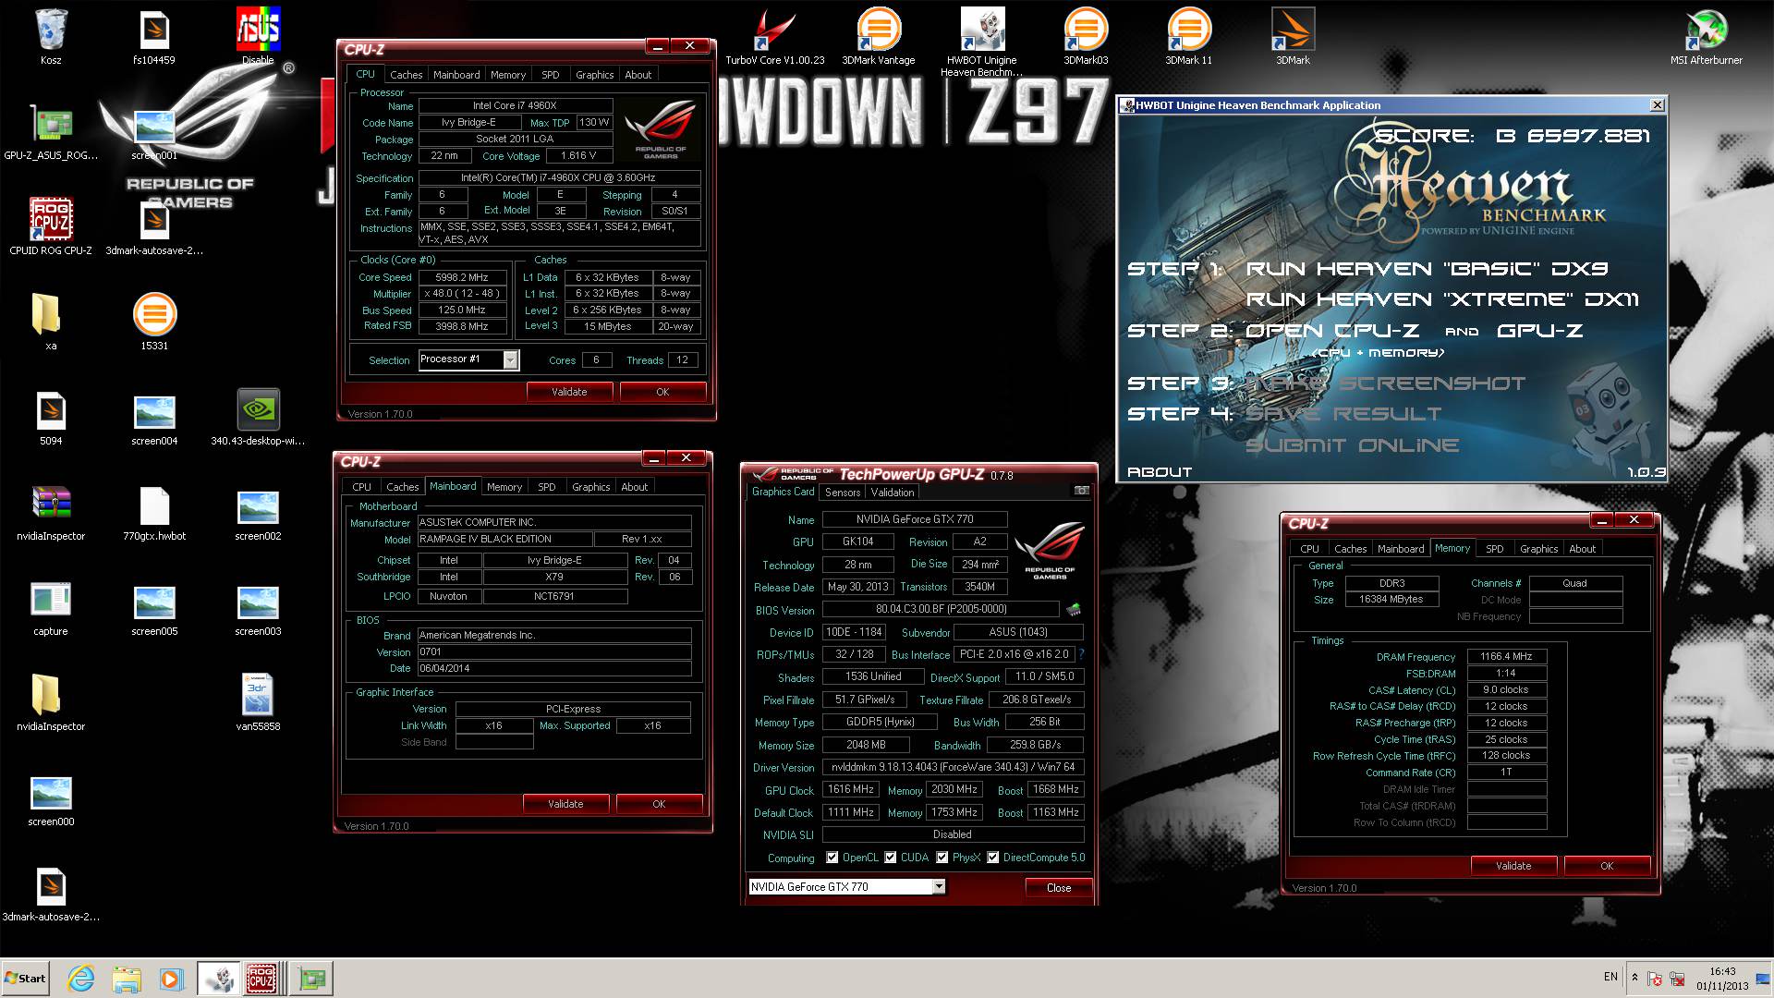Click the DRAM Frequency 1166.4 MHz value
This screenshot has height=998, width=1774.
click(1506, 657)
